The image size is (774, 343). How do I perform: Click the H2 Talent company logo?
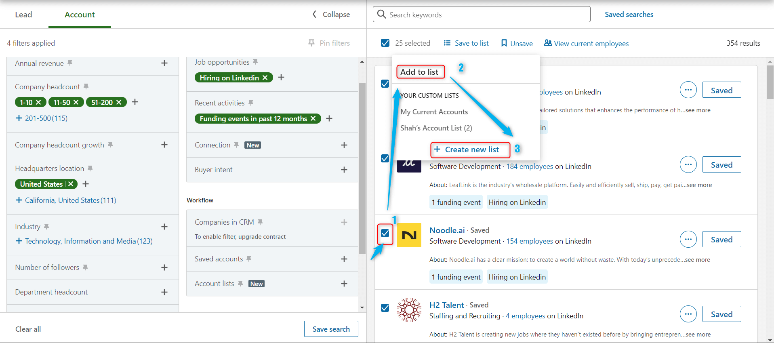tap(409, 310)
